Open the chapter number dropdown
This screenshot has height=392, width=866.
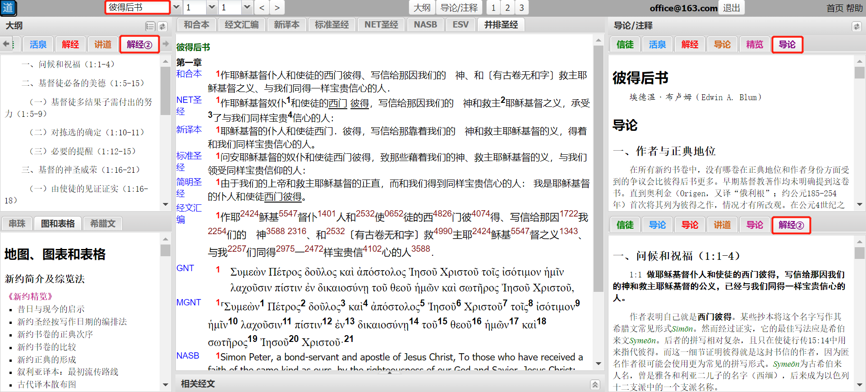tap(212, 8)
